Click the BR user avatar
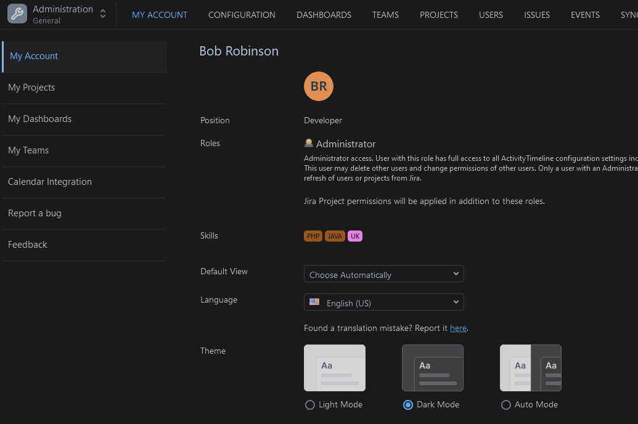The width and height of the screenshot is (638, 424). click(319, 86)
